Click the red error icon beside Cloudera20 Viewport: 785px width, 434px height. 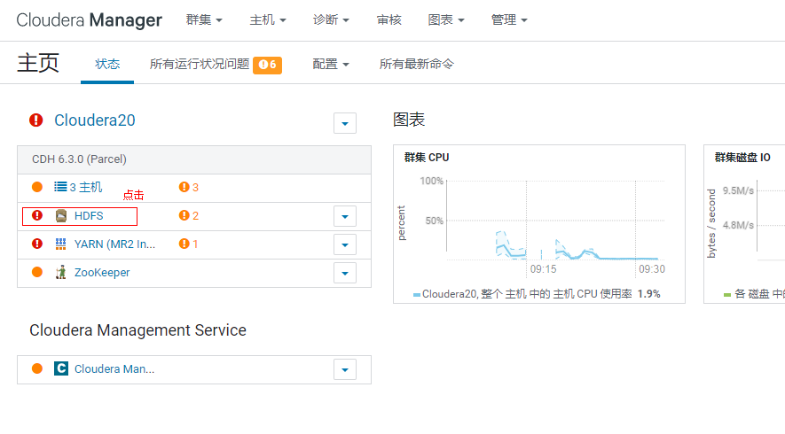(x=36, y=120)
